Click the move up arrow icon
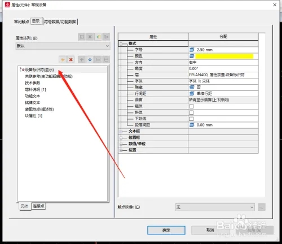Image resolution: width=282 pixels, height=244 pixels. click(82, 60)
